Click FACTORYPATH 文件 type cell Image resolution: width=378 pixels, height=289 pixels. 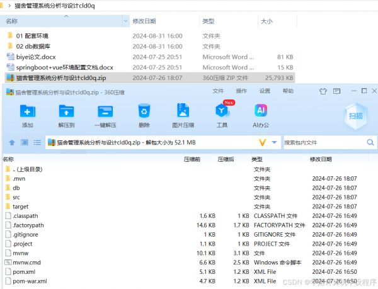coord(279,225)
